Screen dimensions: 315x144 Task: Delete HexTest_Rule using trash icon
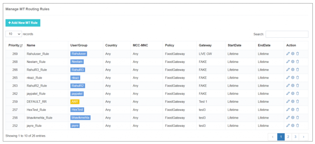tap(298, 110)
